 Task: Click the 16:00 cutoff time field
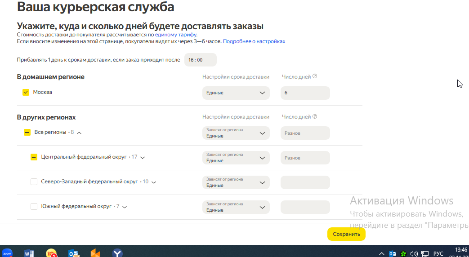click(x=201, y=60)
